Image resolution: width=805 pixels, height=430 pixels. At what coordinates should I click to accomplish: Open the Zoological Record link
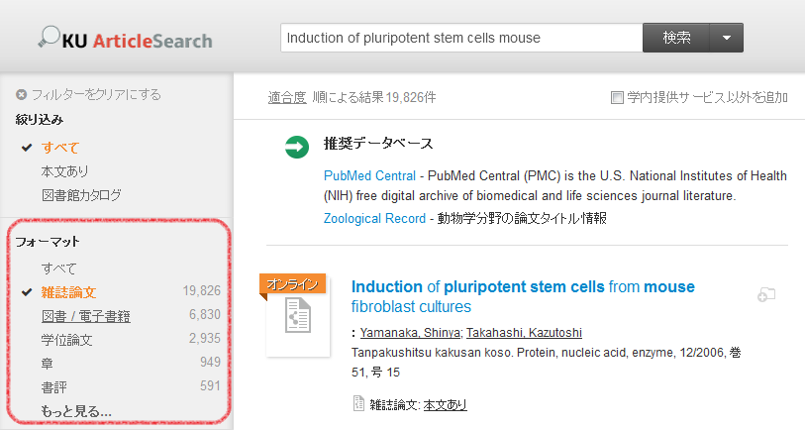[375, 218]
